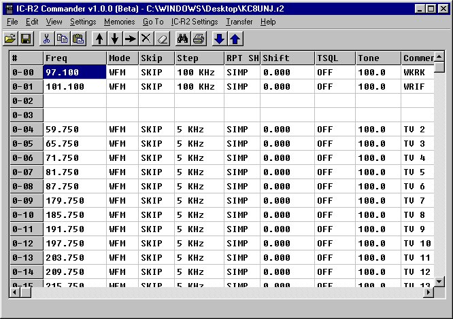This screenshot has width=453, height=319.
Task: Click the Copy icon in toolbar
Action: (x=62, y=39)
